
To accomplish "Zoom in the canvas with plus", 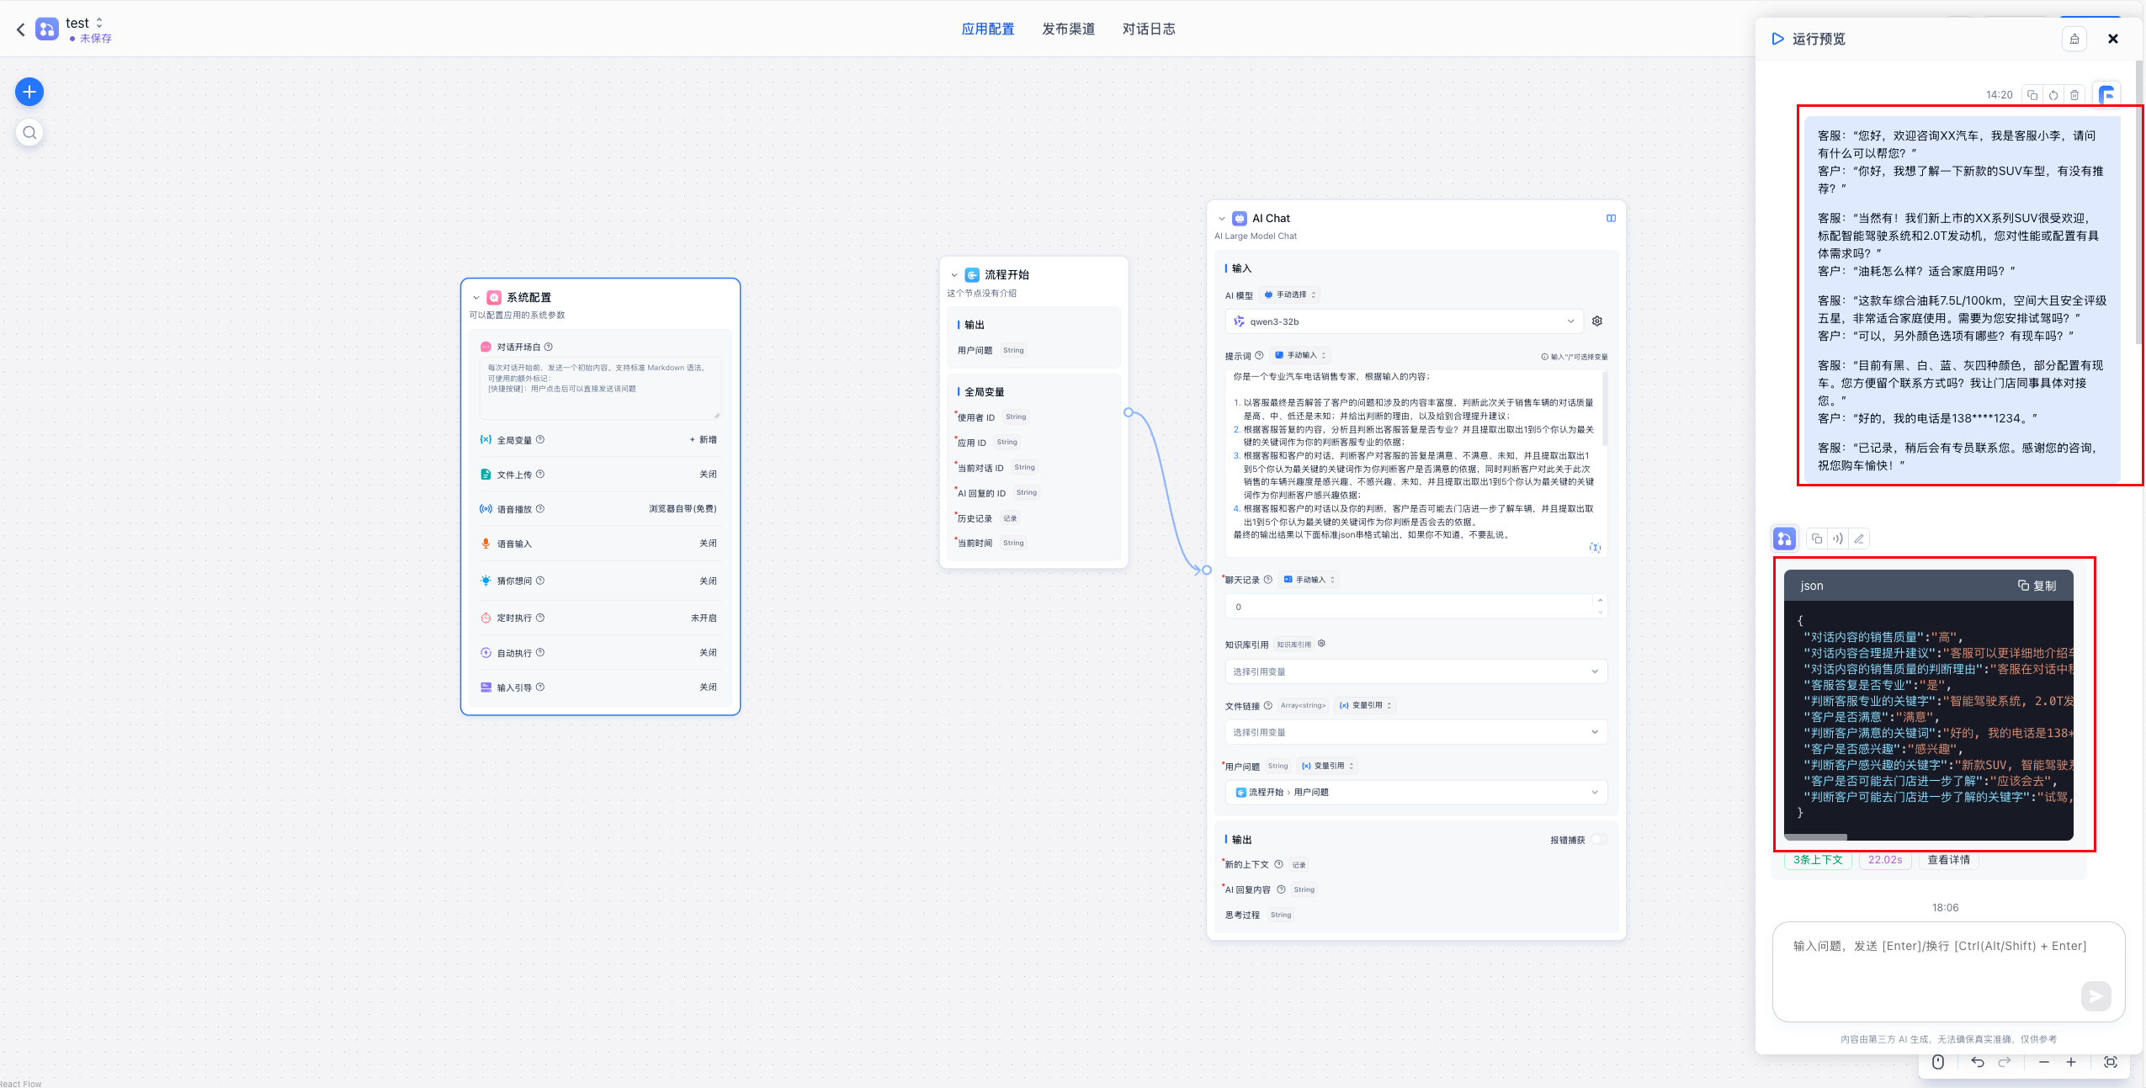I will coord(2071,1062).
